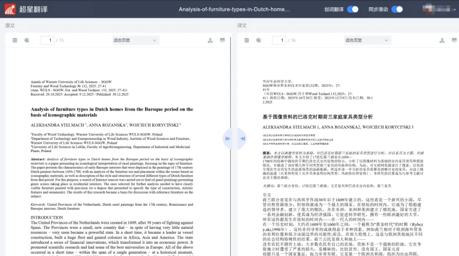Open thumbnail sidebar in translation panel
The width and height of the screenshot is (459, 256).
tap(247, 40)
